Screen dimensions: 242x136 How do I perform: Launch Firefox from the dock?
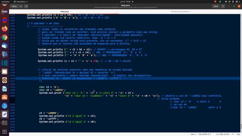coord(5,29)
